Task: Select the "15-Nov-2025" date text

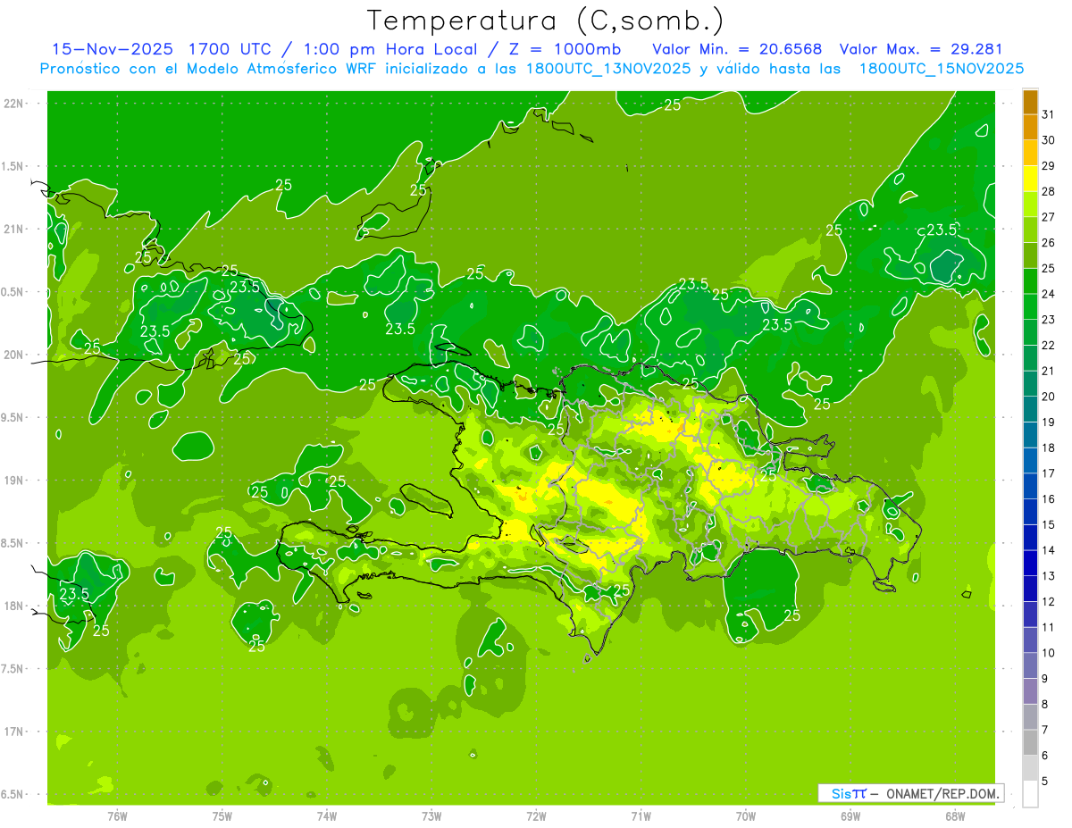Action: pos(113,49)
